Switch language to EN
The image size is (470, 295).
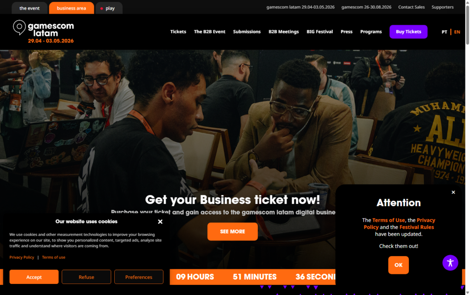pyautogui.click(x=457, y=32)
